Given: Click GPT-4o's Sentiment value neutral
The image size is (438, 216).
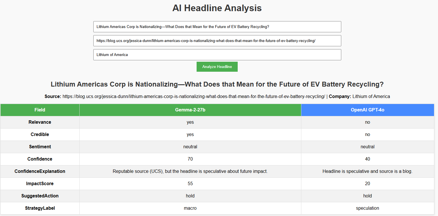Looking at the screenshot, I should 368,147.
